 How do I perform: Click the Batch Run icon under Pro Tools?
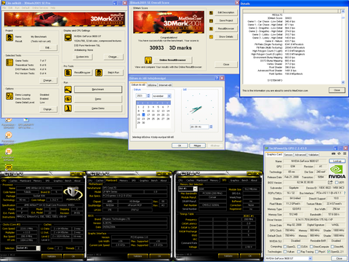tap(99, 73)
